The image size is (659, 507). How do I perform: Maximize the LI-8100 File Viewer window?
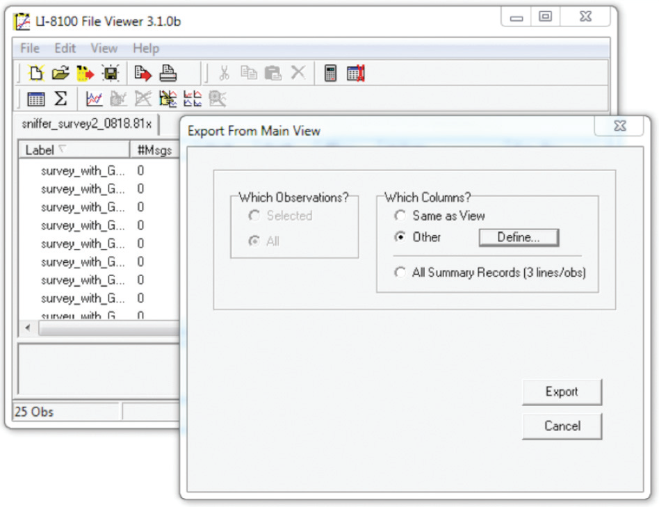546,17
